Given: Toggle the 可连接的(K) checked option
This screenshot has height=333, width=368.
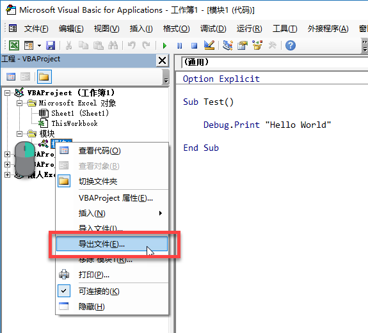Looking at the screenshot, I should pyautogui.click(x=112, y=291).
